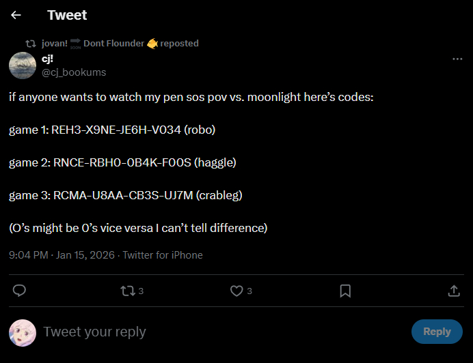Viewport: 473px width, 363px height.
Task: Open cj!'s profile picture
Action: [x=23, y=65]
